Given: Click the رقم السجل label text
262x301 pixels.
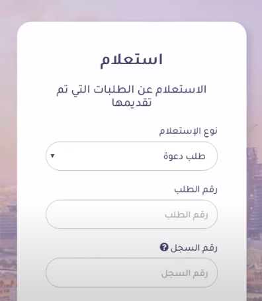Looking at the screenshot, I should [x=194, y=248].
